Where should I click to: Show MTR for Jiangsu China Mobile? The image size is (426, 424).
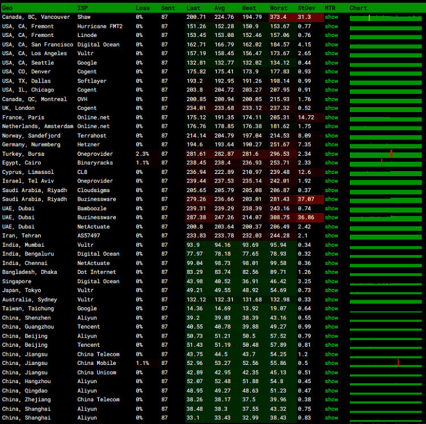pos(332,363)
